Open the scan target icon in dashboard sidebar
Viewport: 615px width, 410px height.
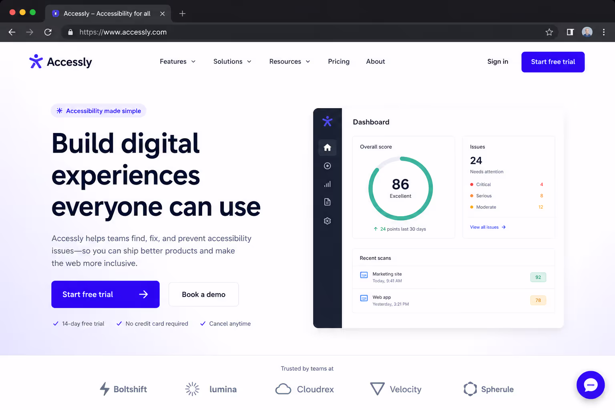327,166
